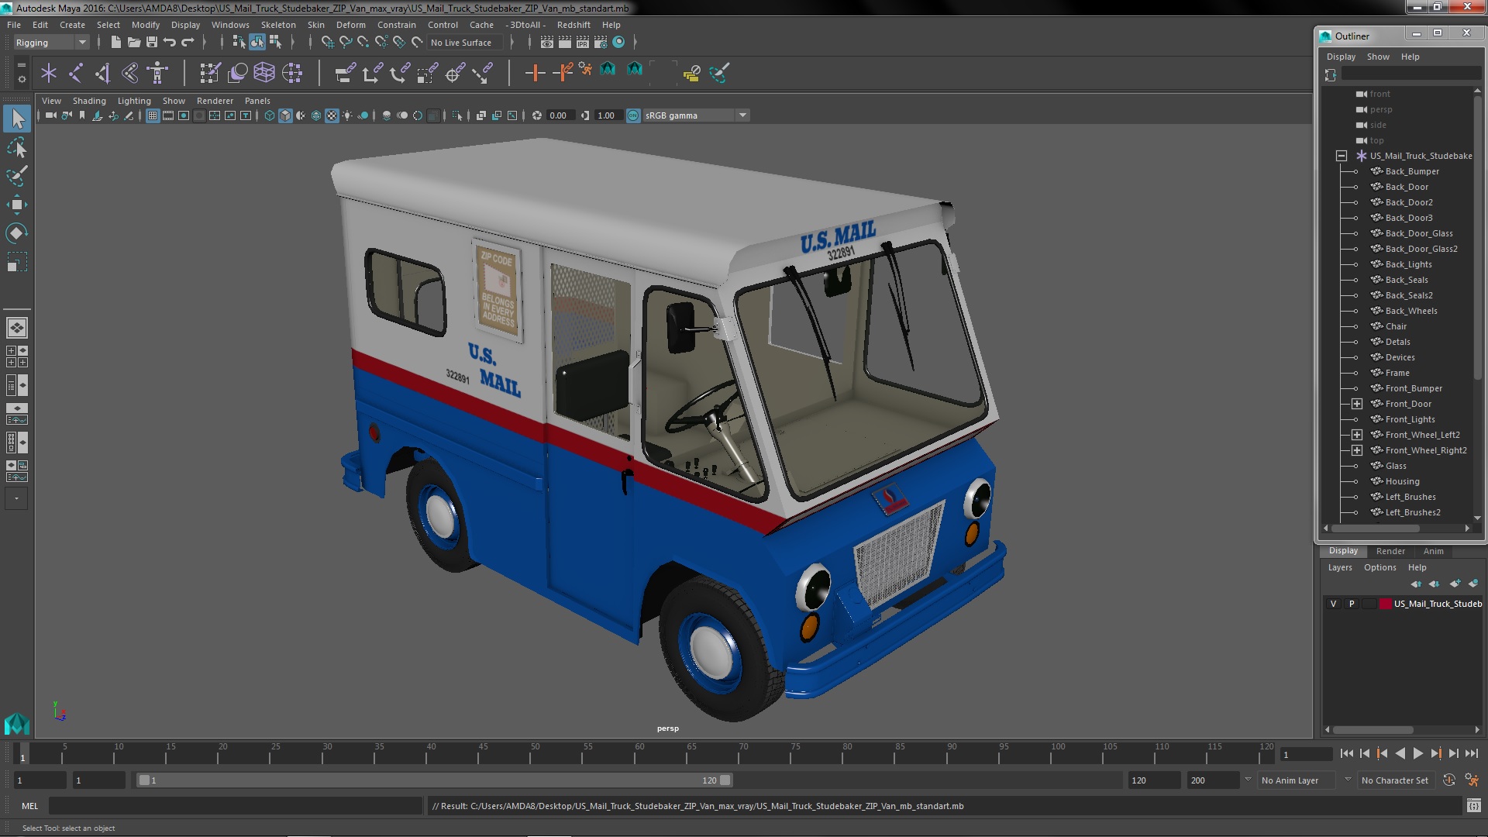Click the Parent Constraint shelf icon
1488x837 pixels.
pyautogui.click(x=345, y=73)
